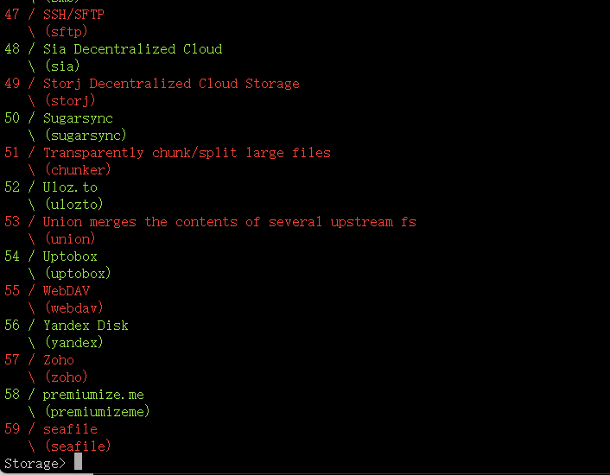Click Union merges the contents line
This screenshot has height=475, width=610.
[x=210, y=222]
